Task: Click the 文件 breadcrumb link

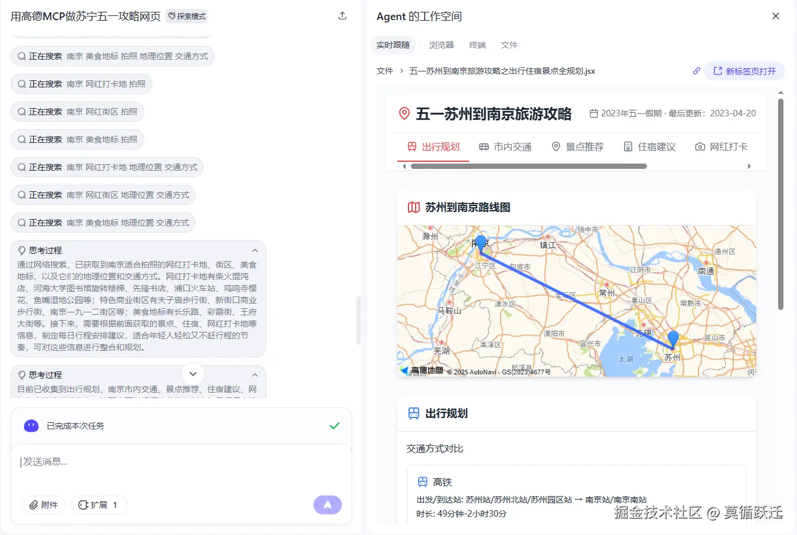Action: (x=385, y=71)
